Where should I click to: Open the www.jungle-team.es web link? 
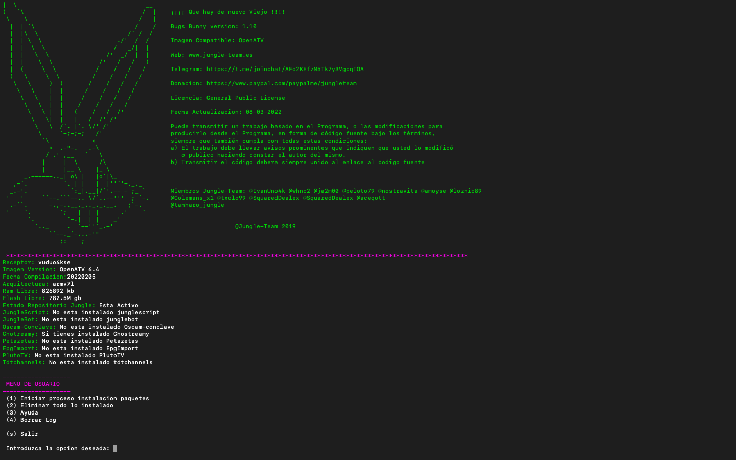pyautogui.click(x=220, y=55)
